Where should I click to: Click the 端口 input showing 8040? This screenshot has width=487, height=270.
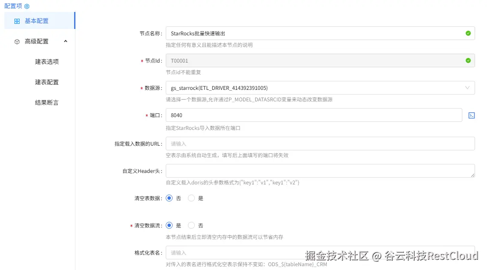314,115
